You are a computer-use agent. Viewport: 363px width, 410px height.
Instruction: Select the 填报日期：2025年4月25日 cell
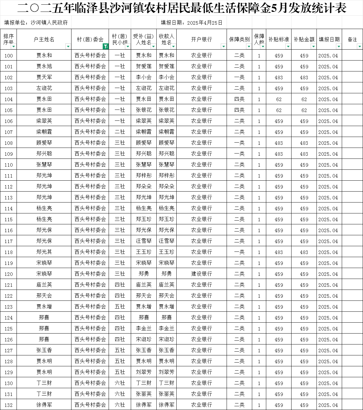[x=192, y=22]
